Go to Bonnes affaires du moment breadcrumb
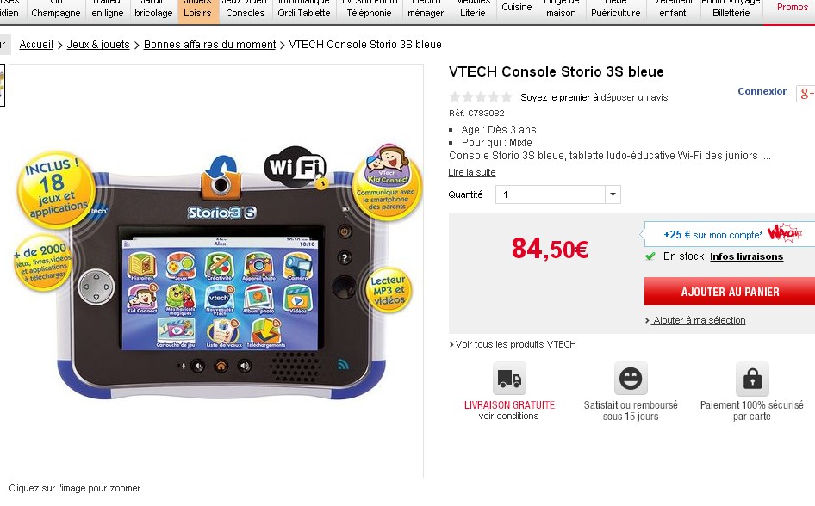The image size is (815, 506). (209, 45)
